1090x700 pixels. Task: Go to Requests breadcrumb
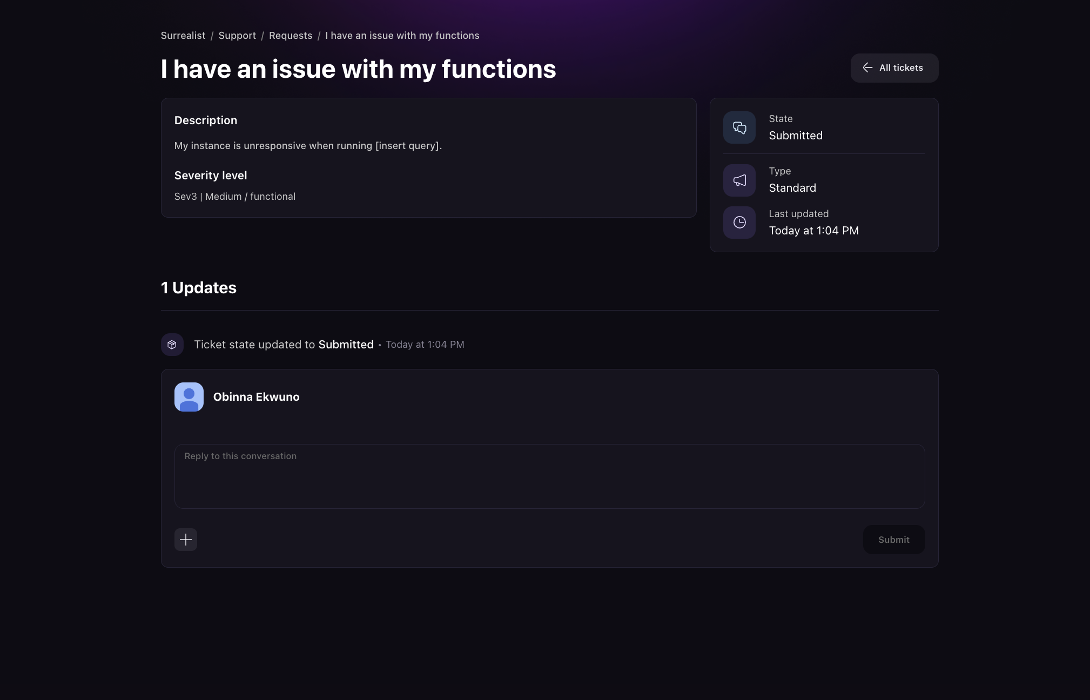point(291,36)
